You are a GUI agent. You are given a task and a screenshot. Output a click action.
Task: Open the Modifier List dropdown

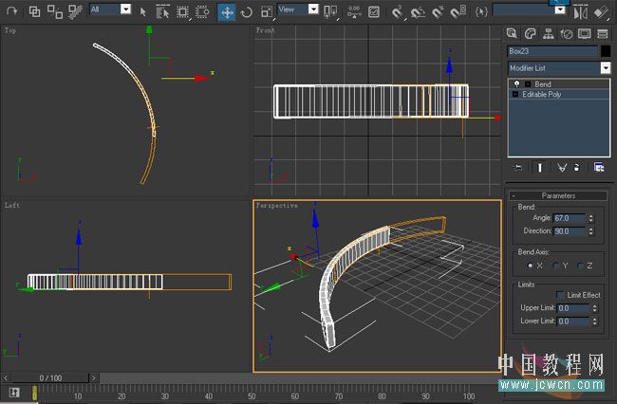tap(606, 68)
